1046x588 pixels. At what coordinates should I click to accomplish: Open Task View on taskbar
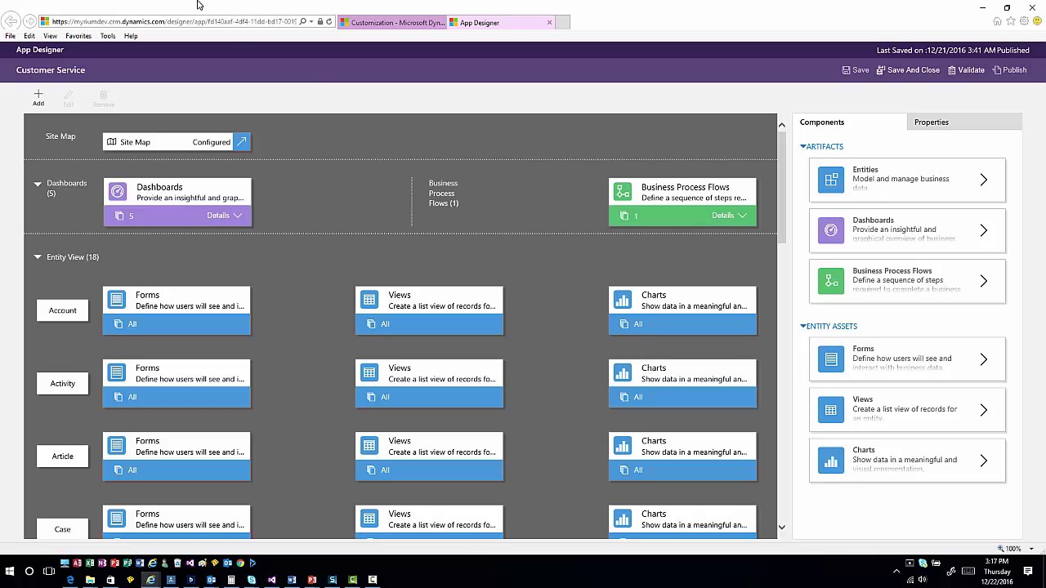[x=49, y=571]
